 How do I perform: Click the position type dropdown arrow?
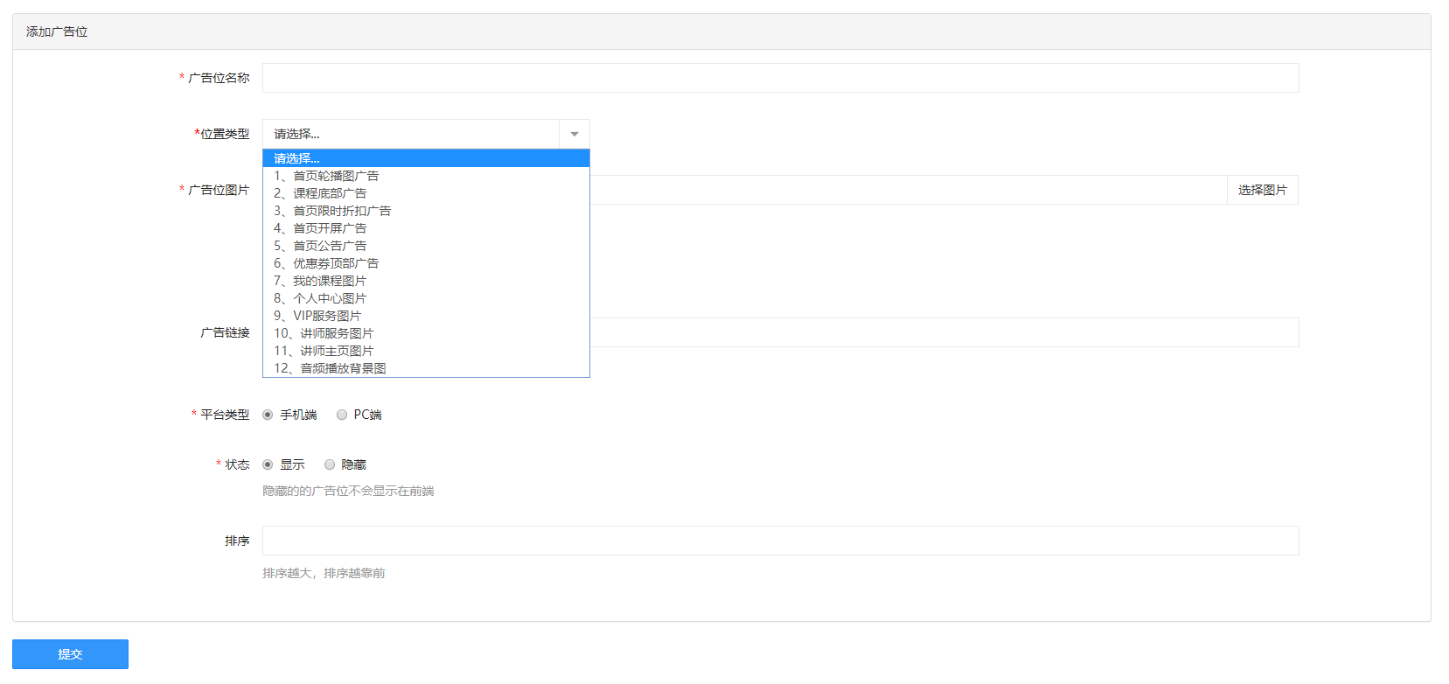tap(575, 134)
